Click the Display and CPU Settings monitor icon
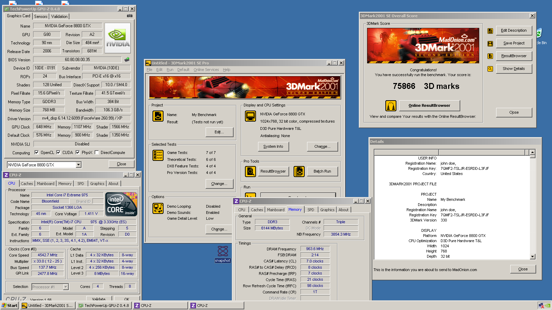Image resolution: width=552 pixels, height=310 pixels. [250, 116]
